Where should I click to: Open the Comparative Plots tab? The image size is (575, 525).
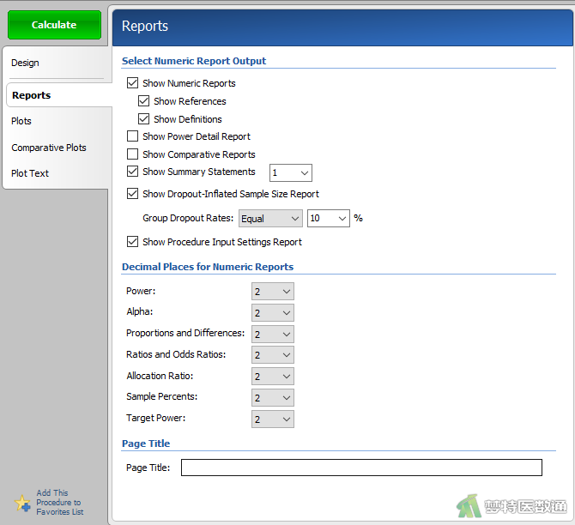point(49,148)
